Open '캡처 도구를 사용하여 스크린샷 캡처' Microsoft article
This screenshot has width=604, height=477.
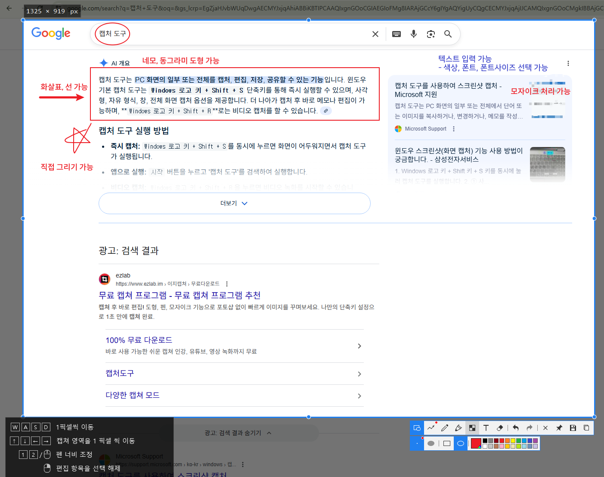coord(448,90)
